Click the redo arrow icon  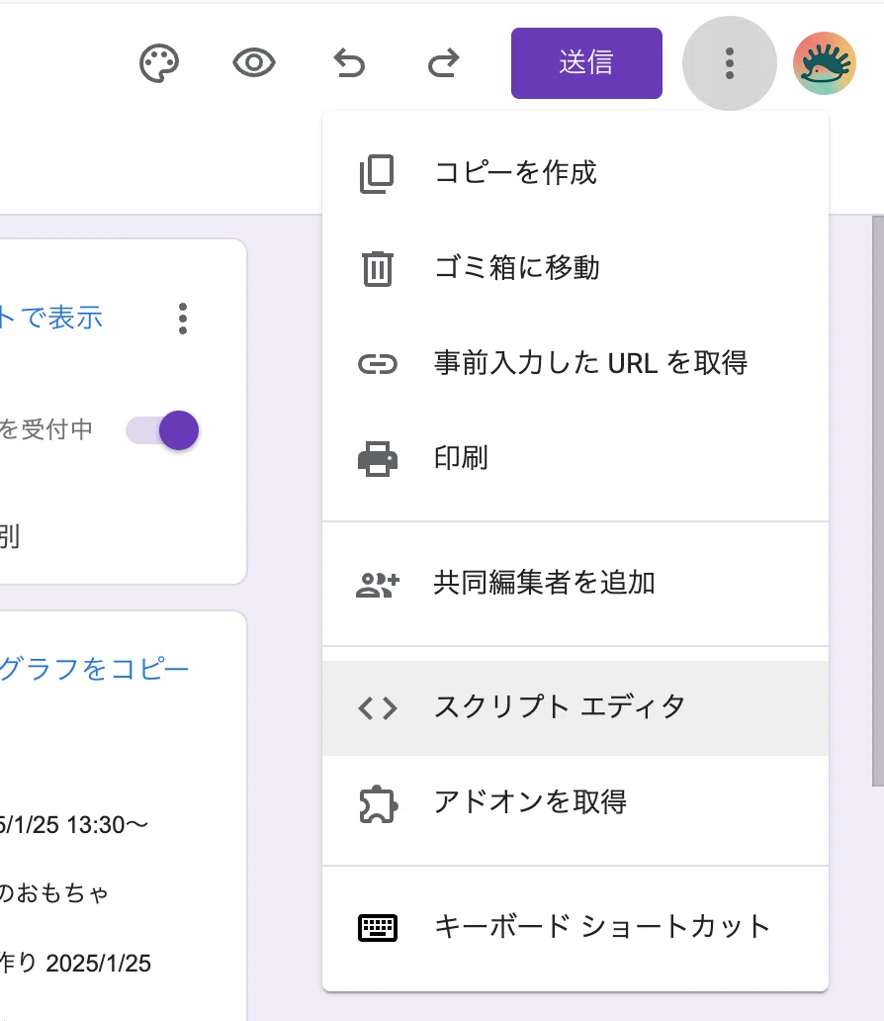(443, 63)
